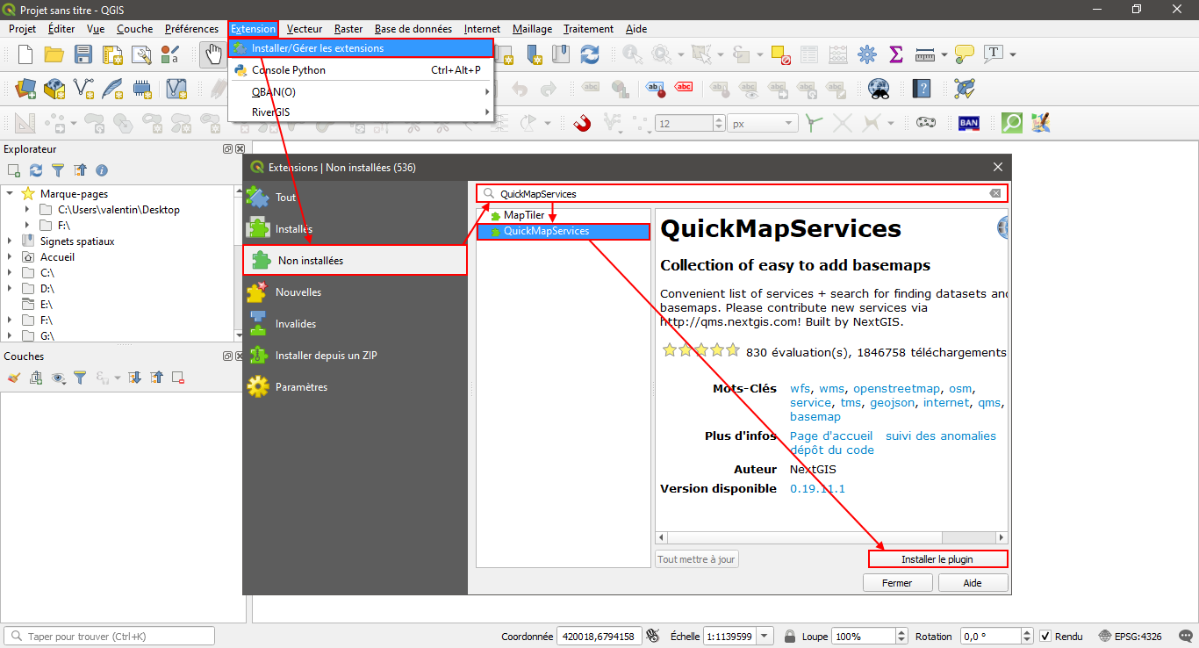Click the New Shapefile layer icon
The height and width of the screenshot is (648, 1199).
(83, 89)
